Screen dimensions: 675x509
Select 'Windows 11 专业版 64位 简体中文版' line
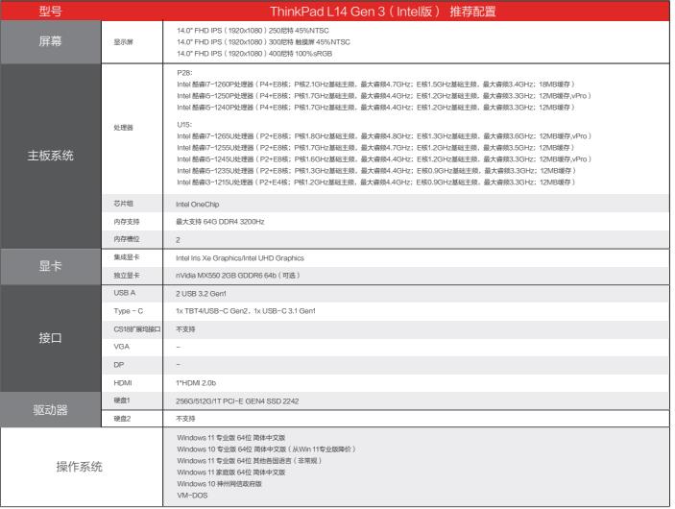231,438
